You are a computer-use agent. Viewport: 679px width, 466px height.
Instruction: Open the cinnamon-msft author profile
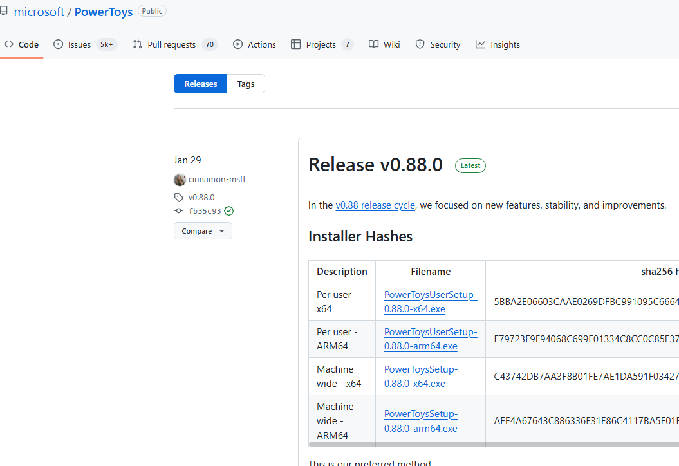(216, 180)
